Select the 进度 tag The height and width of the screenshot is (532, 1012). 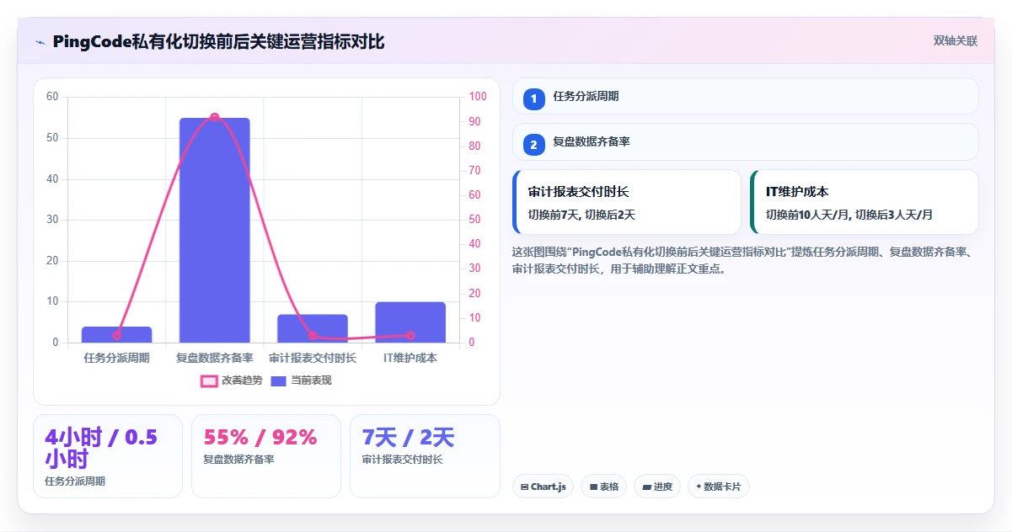pos(657,487)
